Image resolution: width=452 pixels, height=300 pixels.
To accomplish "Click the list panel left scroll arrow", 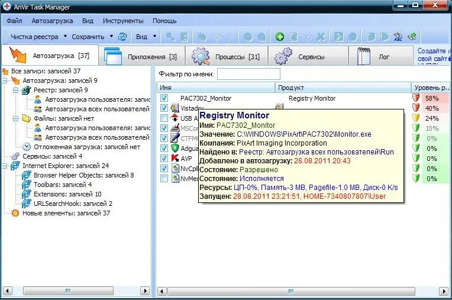I will [x=162, y=291].
